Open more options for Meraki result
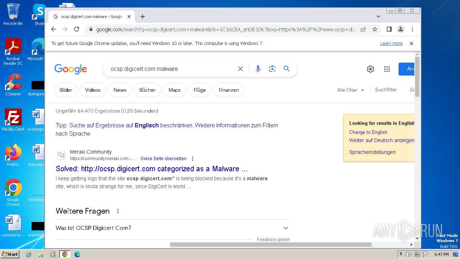460x259 pixels. [193, 158]
